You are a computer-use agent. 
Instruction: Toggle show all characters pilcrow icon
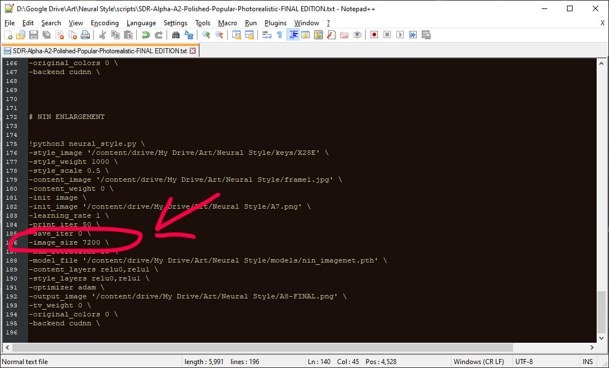click(x=280, y=35)
